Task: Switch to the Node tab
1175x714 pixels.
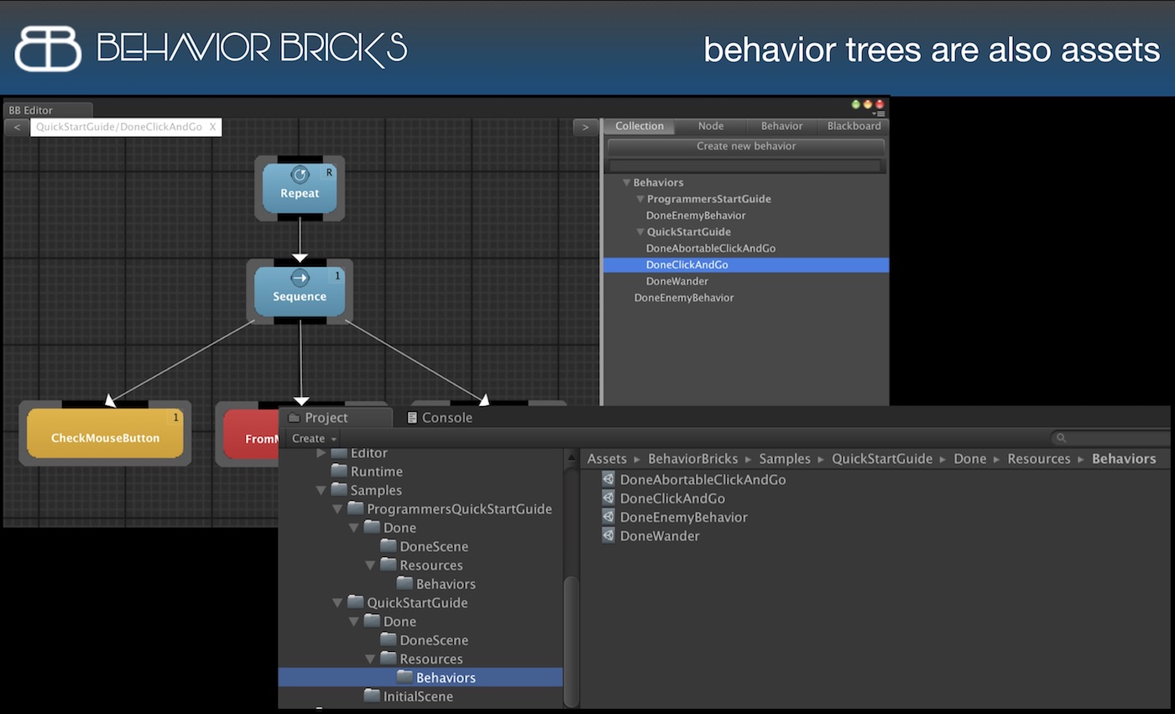Action: click(710, 126)
